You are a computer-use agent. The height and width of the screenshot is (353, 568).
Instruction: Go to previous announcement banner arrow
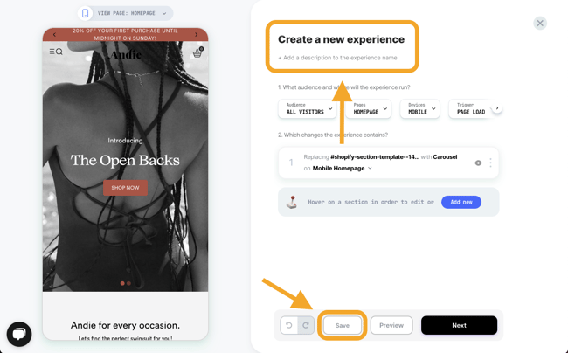pyautogui.click(x=54, y=35)
